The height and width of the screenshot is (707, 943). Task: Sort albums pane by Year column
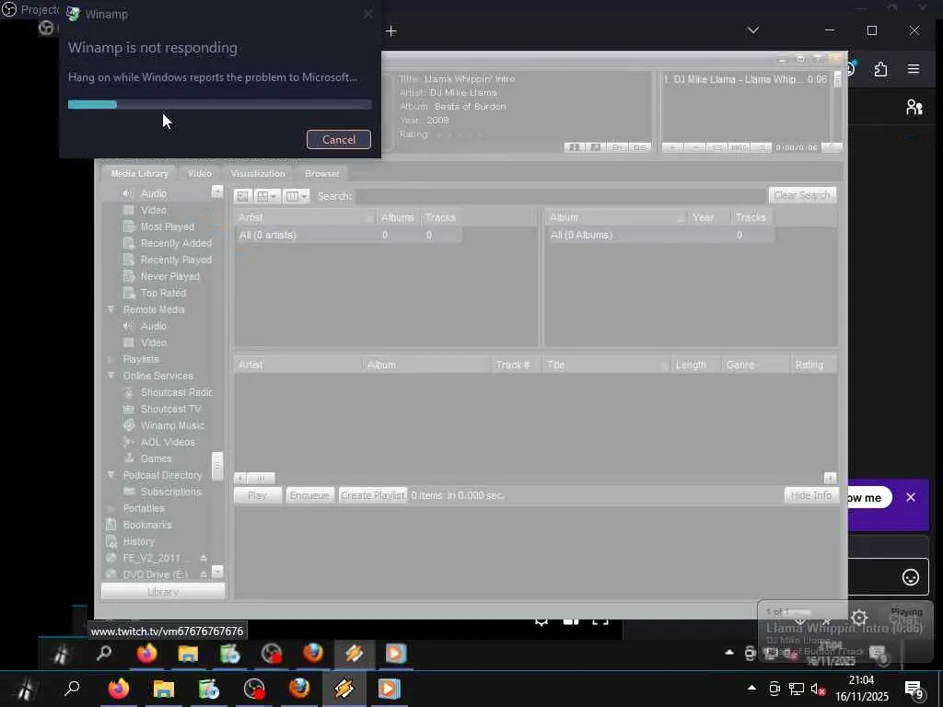click(x=708, y=217)
